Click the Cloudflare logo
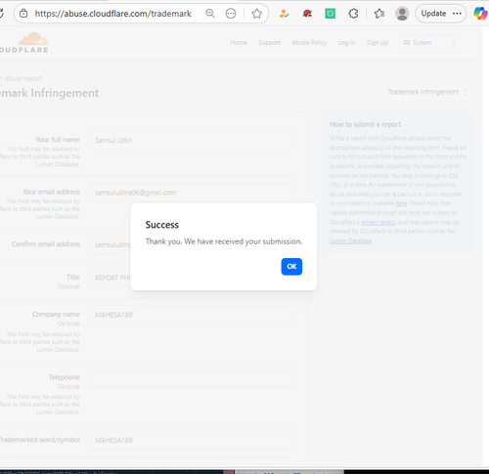Screen dimensions: 489x474 (24, 42)
